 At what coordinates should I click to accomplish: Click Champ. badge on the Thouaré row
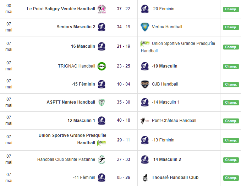[231, 178]
